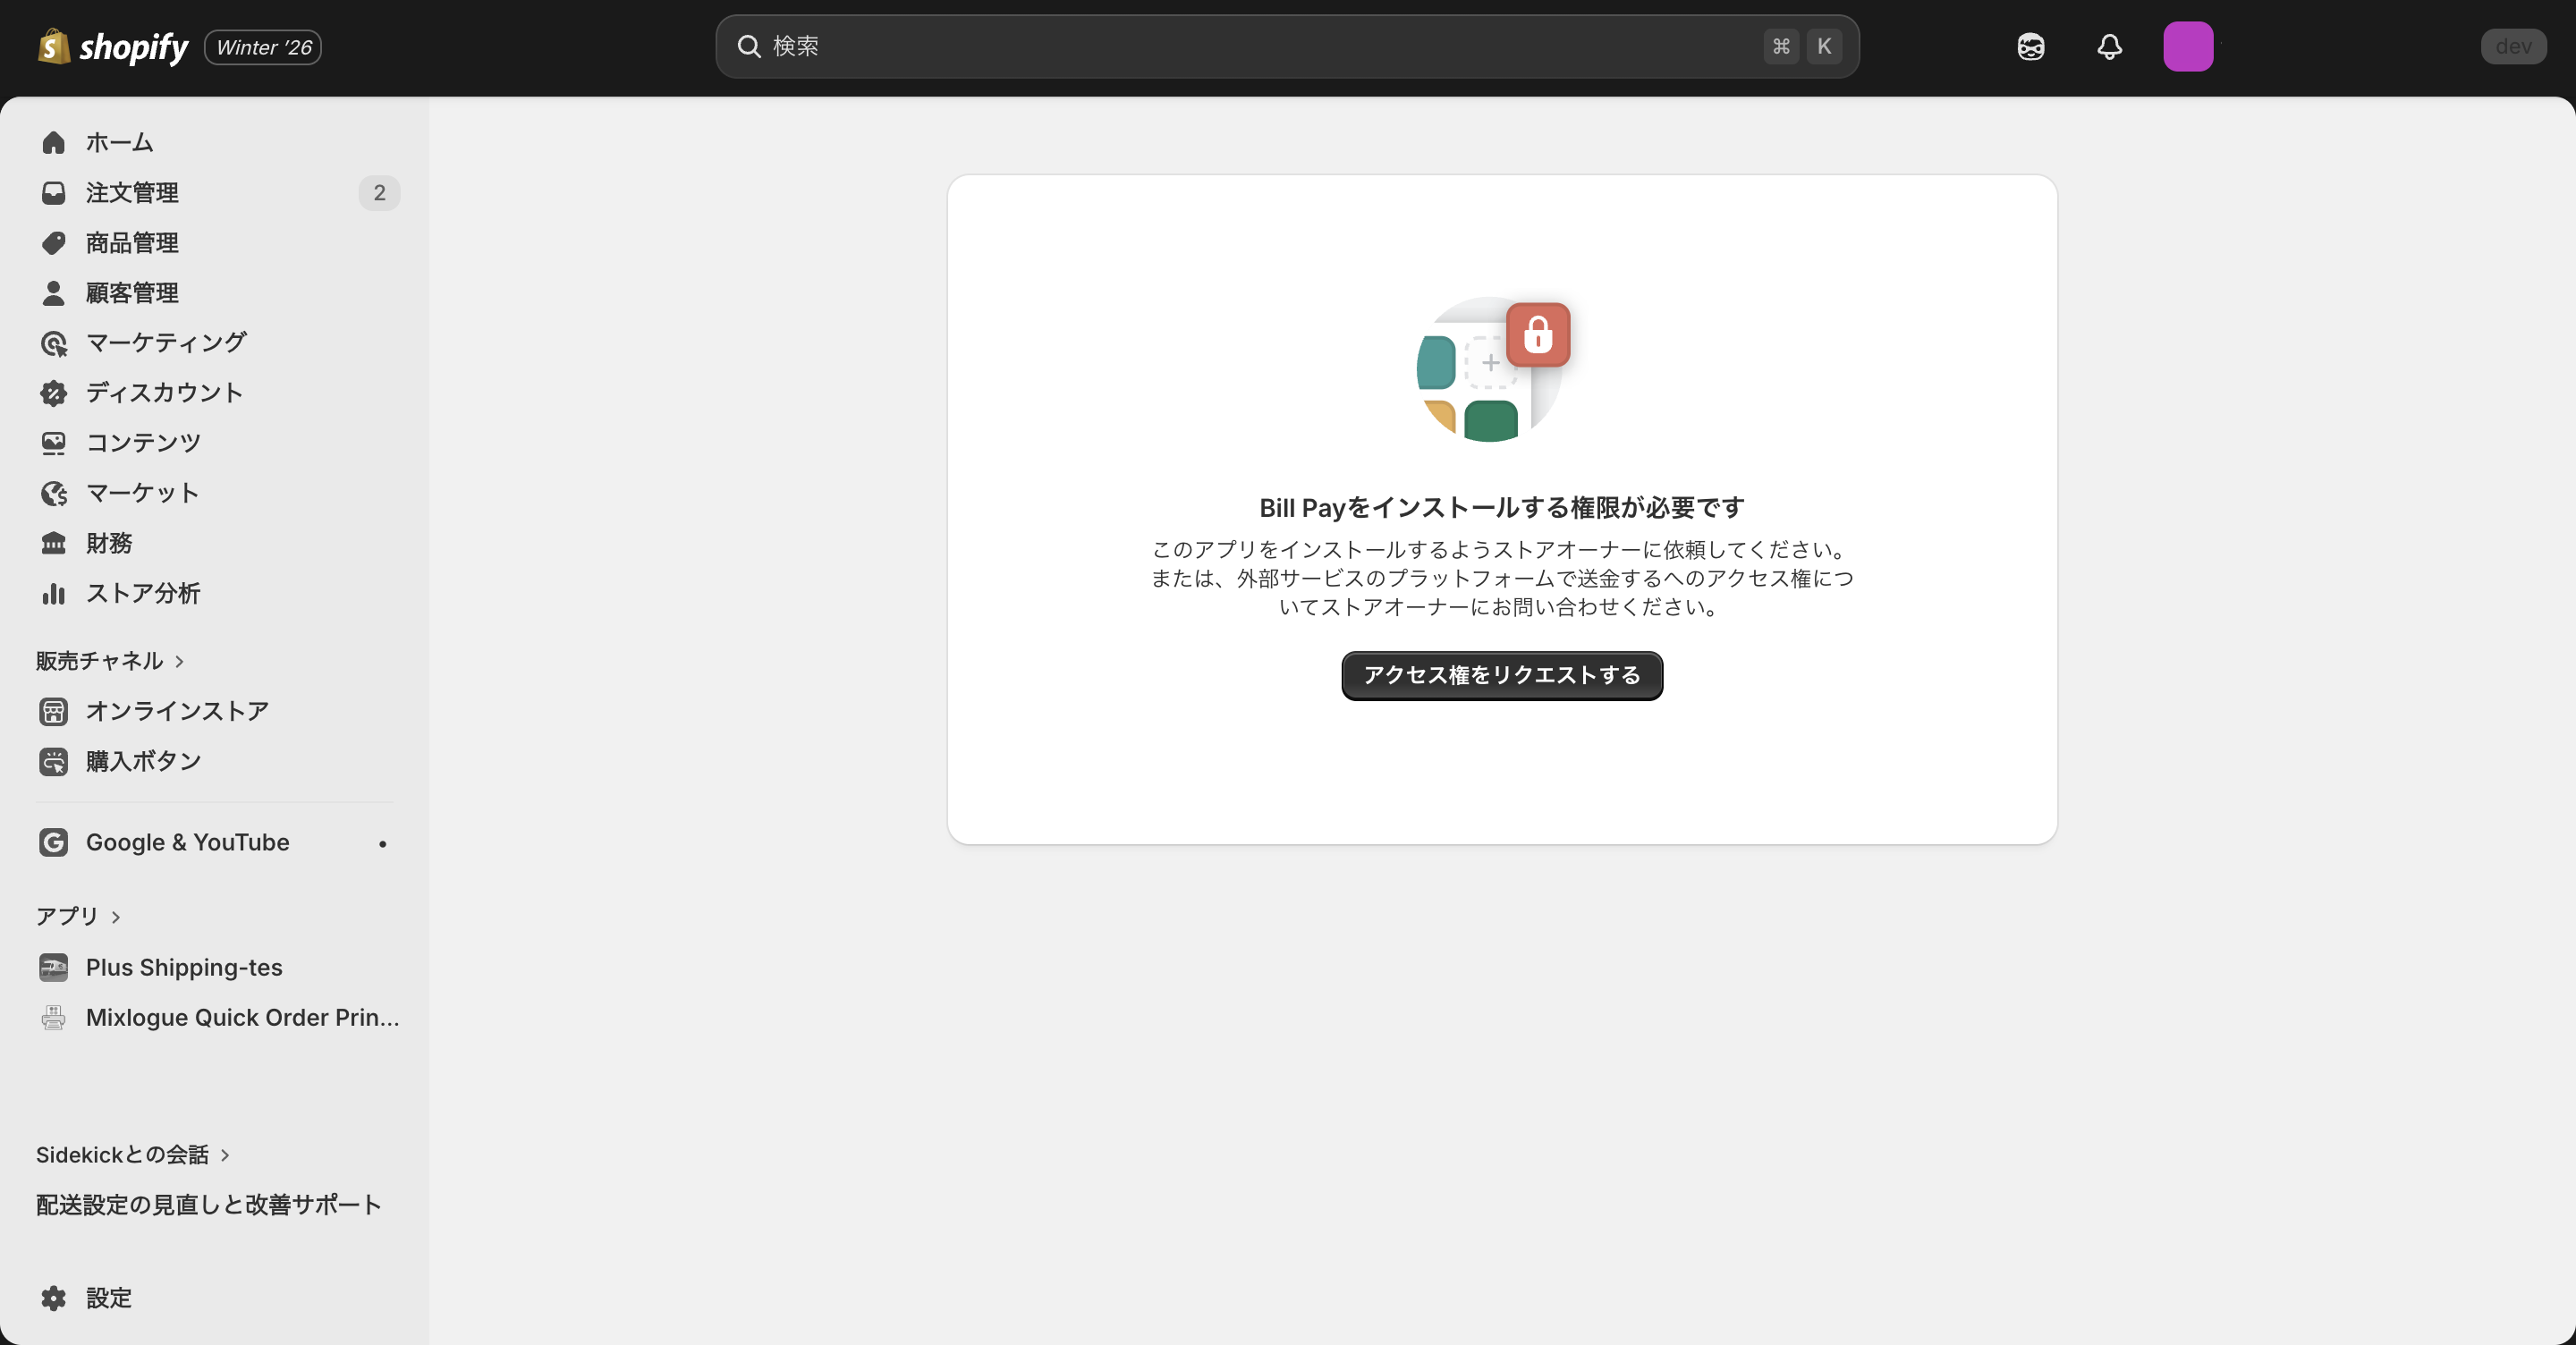Open the マーケティング section
The image size is (2576, 1345).
(x=163, y=342)
